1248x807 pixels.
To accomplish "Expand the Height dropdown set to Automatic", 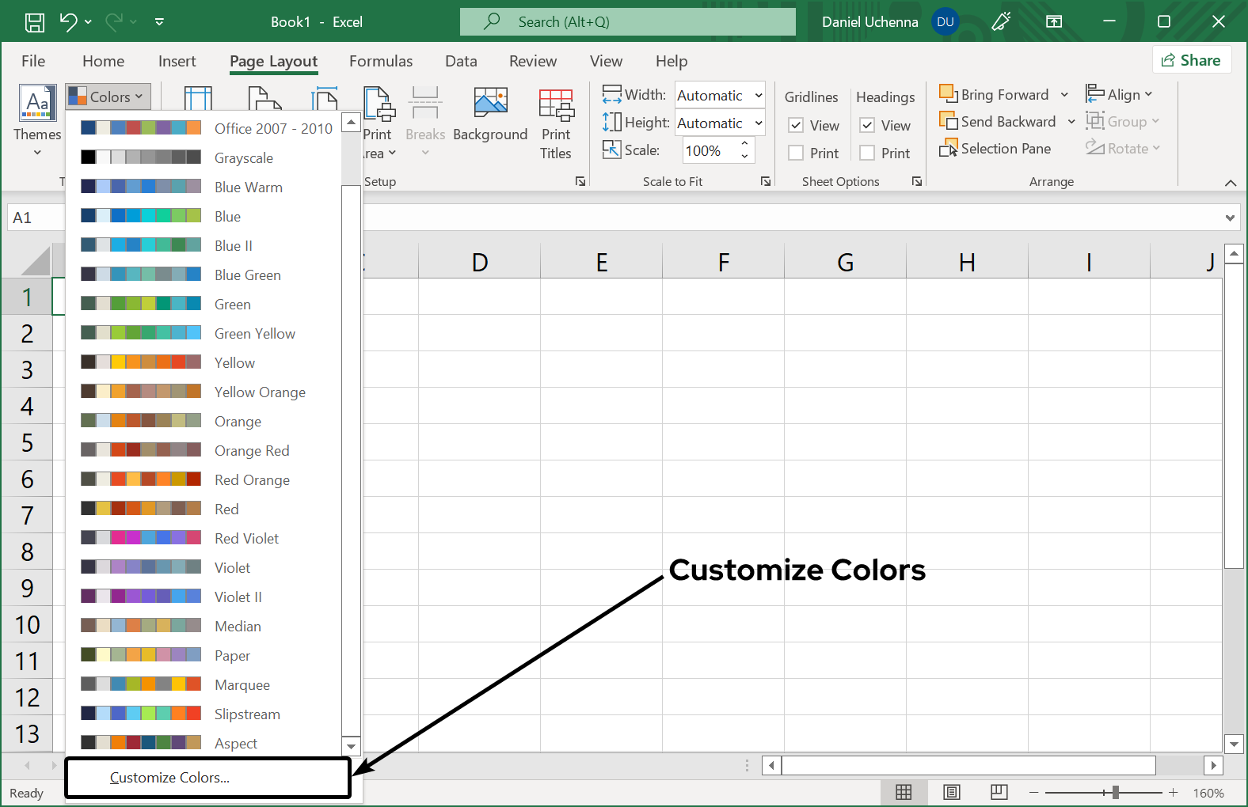I will (x=758, y=123).
